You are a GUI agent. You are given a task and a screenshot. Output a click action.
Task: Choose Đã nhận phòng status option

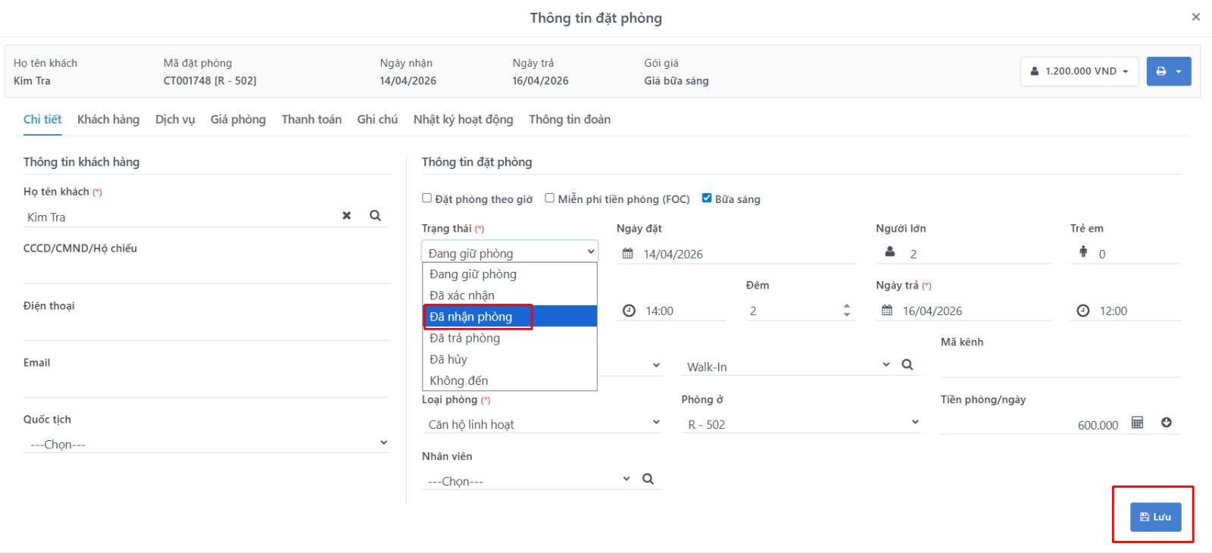point(510,317)
